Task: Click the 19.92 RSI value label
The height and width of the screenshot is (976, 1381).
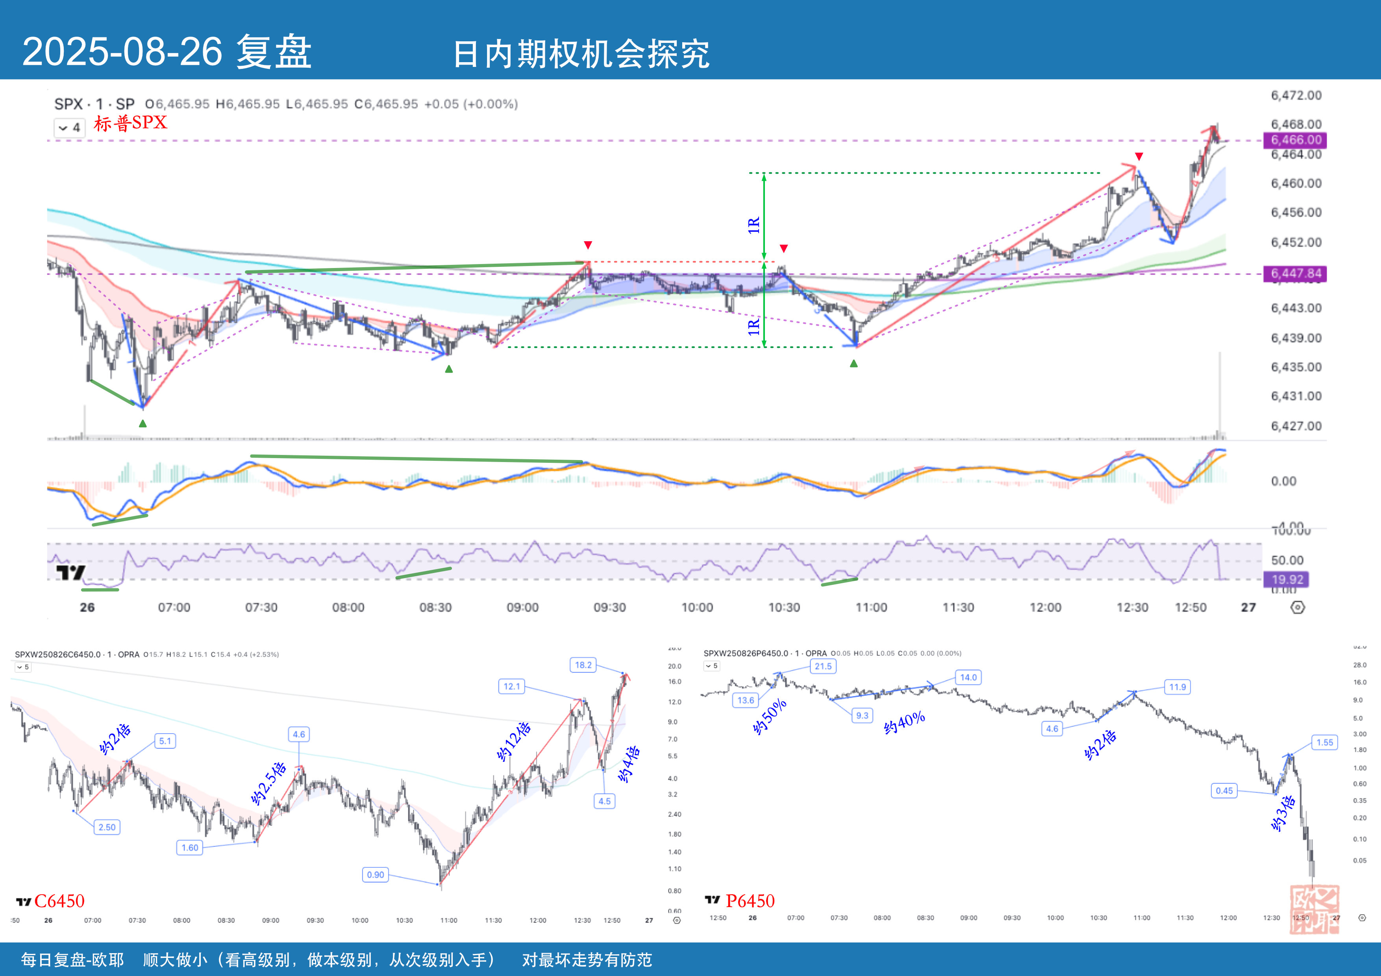Action: pyautogui.click(x=1287, y=579)
